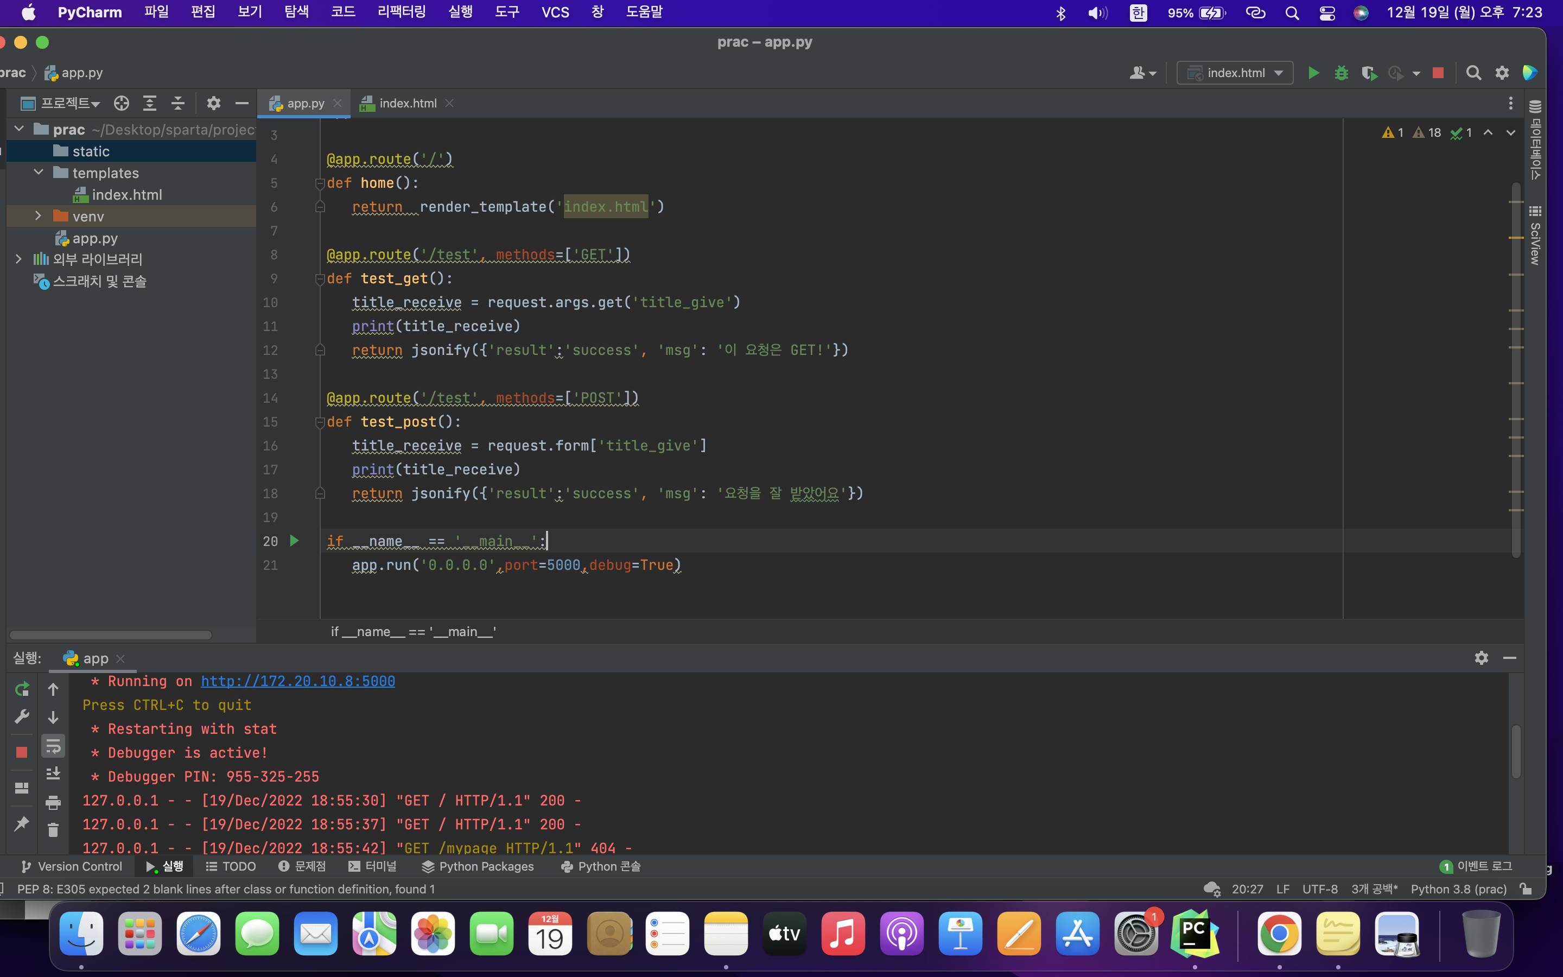Expand the external libraries node
1563x977 pixels.
tap(19, 259)
